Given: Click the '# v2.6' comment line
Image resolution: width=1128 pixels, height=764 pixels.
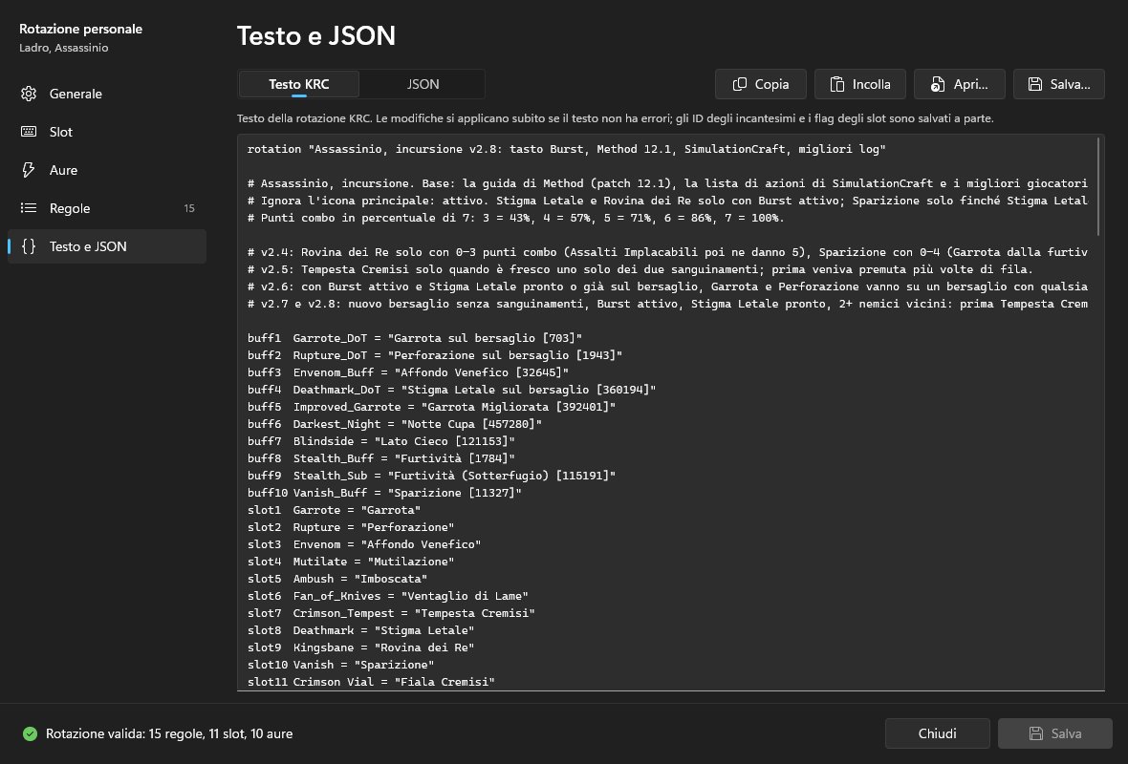Looking at the screenshot, I should pyautogui.click(x=667, y=286).
